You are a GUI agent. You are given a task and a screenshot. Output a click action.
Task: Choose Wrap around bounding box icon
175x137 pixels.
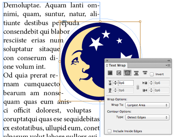(119, 73)
